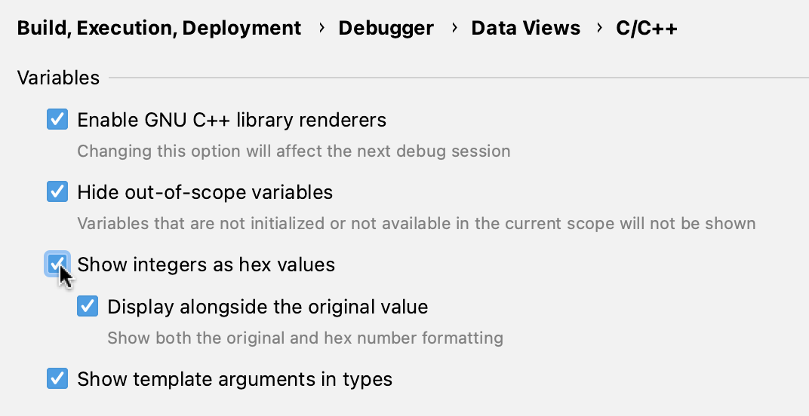Click the hint about original and hex number formatting
The width and height of the screenshot is (809, 416).
point(305,338)
